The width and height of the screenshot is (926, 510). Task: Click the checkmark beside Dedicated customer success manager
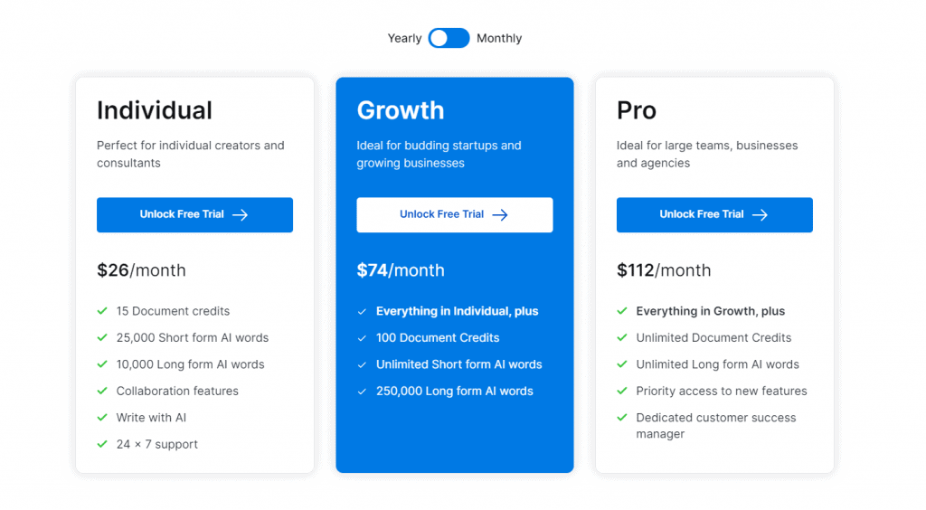click(622, 418)
